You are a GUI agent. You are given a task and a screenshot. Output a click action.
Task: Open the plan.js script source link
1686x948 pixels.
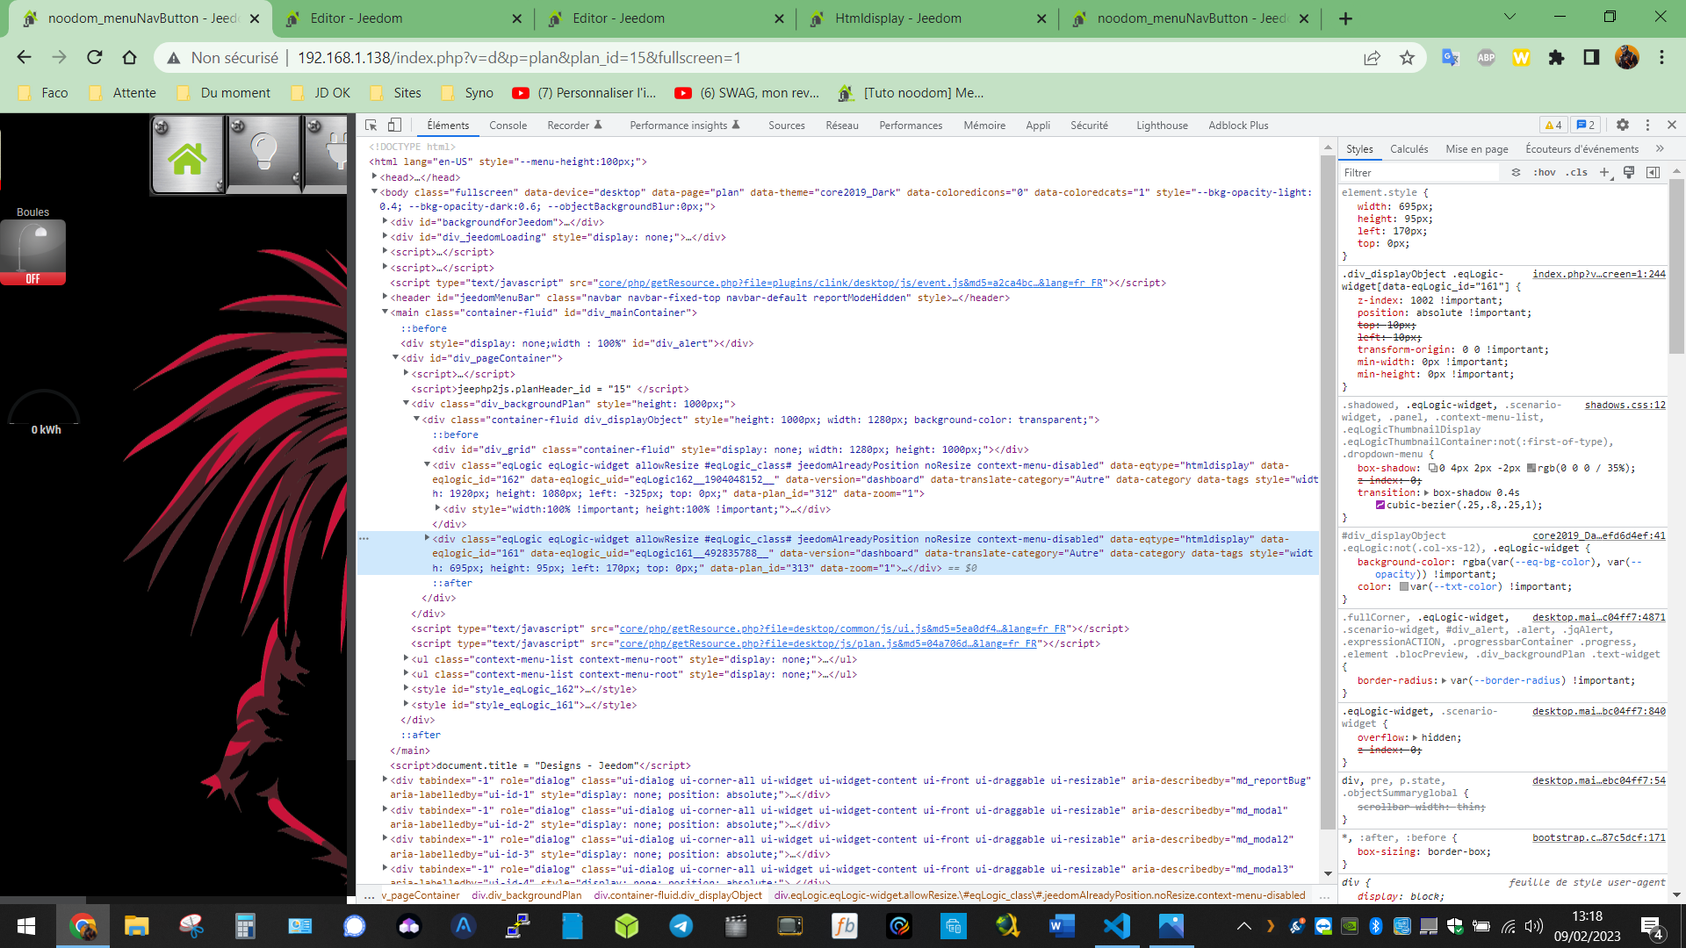[x=828, y=643]
